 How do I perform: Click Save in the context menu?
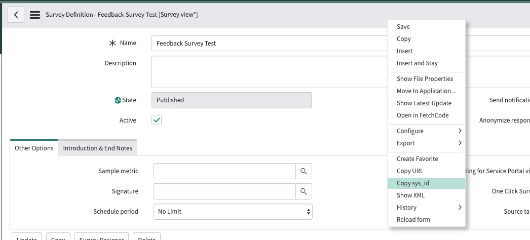coord(403,27)
